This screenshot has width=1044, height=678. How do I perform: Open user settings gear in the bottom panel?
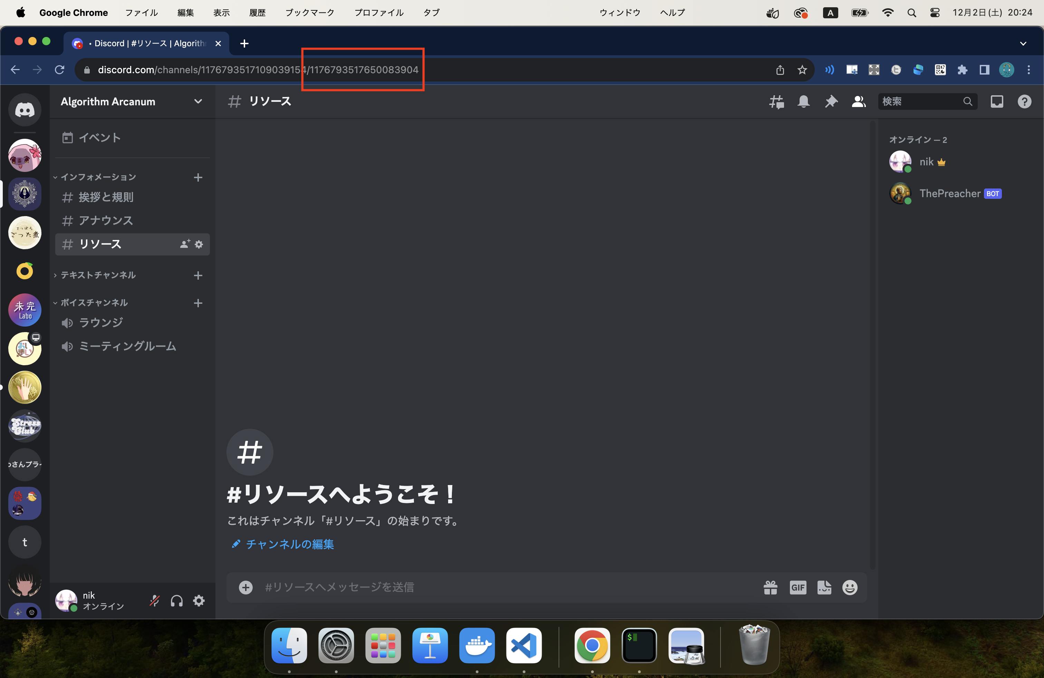199,601
